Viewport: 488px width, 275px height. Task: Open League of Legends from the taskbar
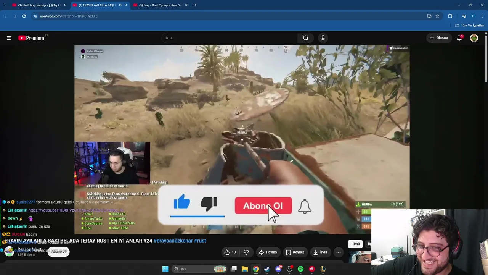(323, 269)
